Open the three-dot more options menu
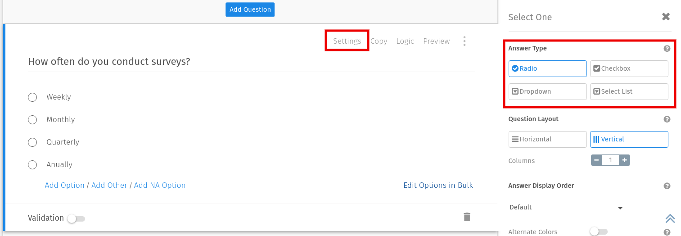The image size is (681, 236). (x=464, y=41)
